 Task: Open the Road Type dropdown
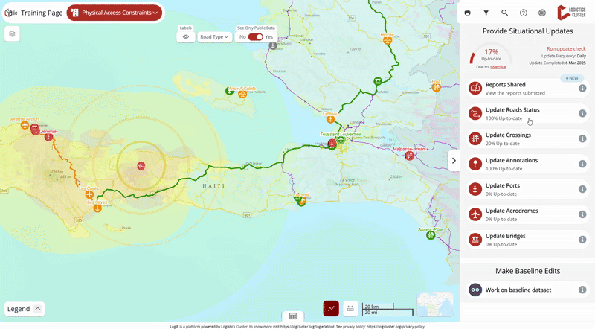point(214,37)
